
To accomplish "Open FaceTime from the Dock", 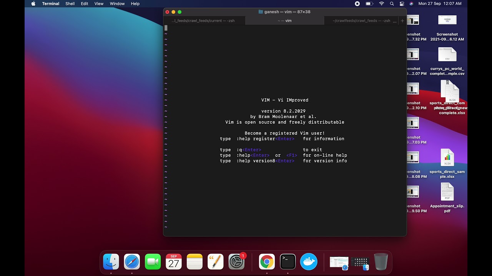I will (153, 262).
